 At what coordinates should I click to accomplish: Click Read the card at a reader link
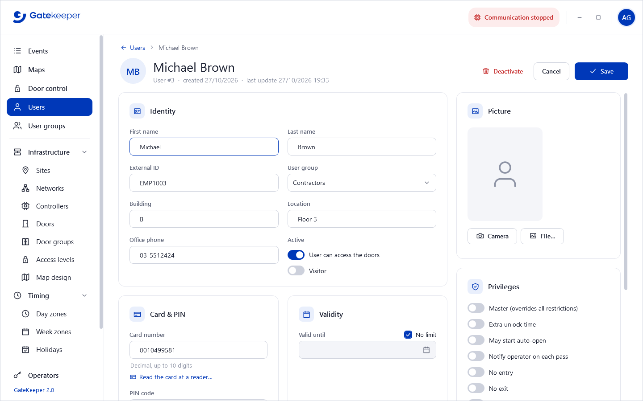pyautogui.click(x=171, y=377)
